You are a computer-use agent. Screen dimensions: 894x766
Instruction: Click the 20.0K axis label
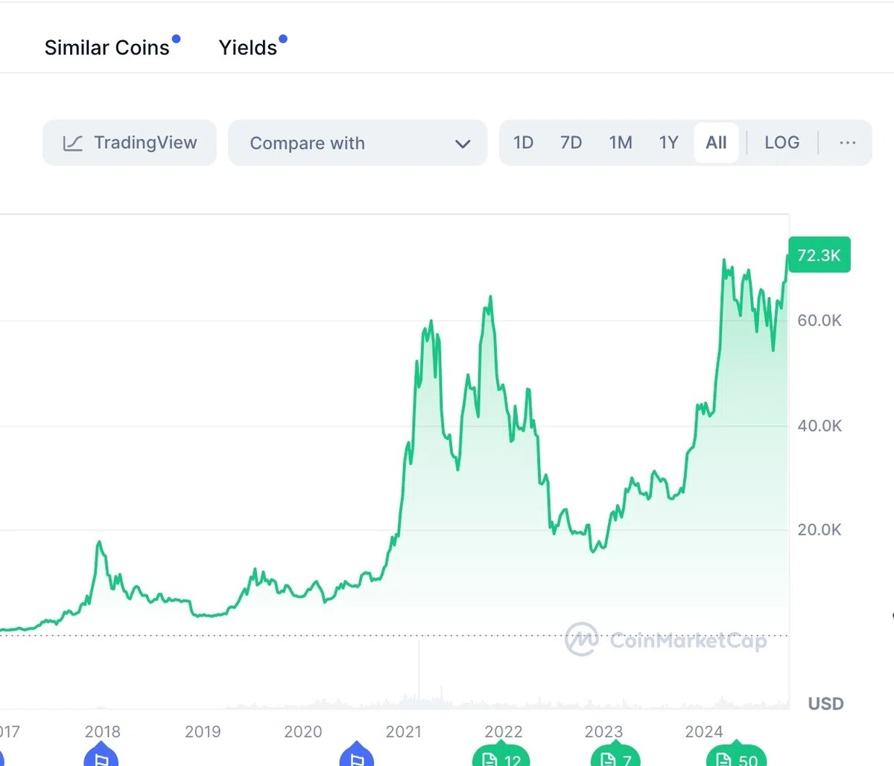(x=819, y=530)
